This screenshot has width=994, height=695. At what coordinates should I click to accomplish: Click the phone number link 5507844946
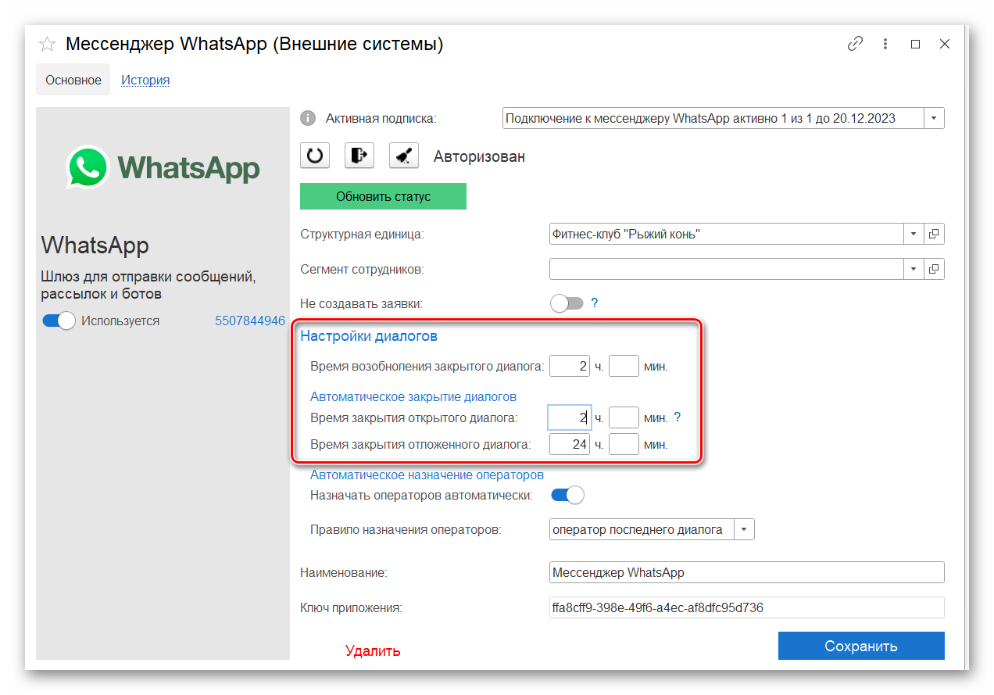(x=250, y=321)
